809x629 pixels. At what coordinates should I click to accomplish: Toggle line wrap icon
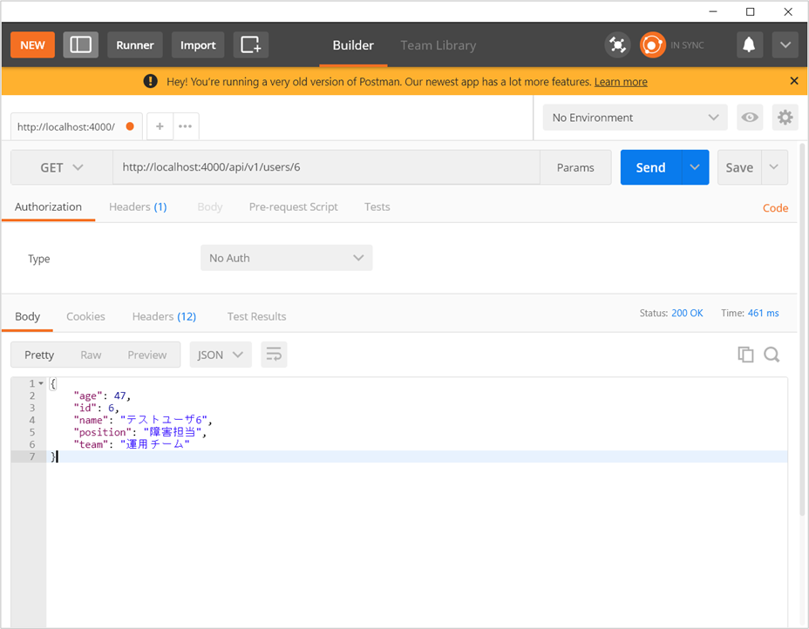[x=274, y=355]
